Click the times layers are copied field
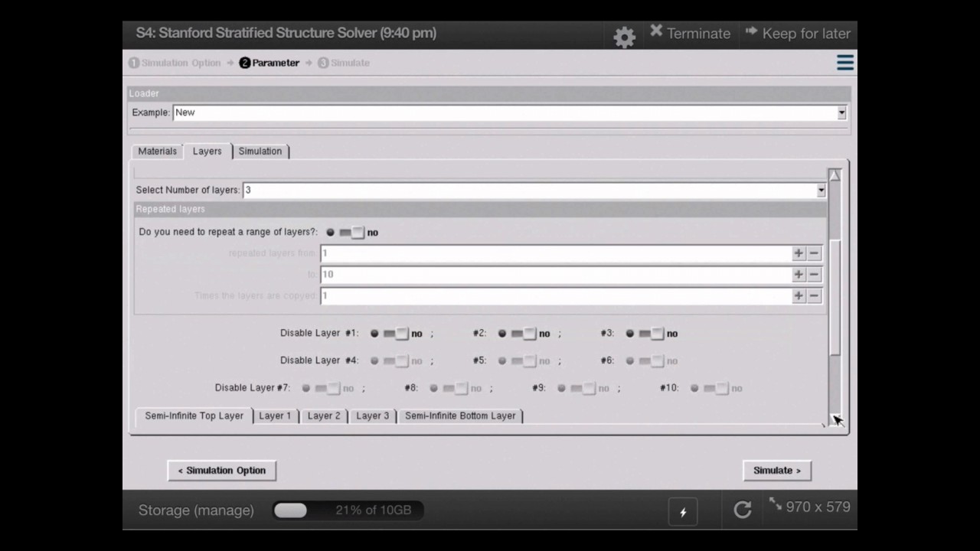Image resolution: width=980 pixels, height=551 pixels. click(x=556, y=296)
